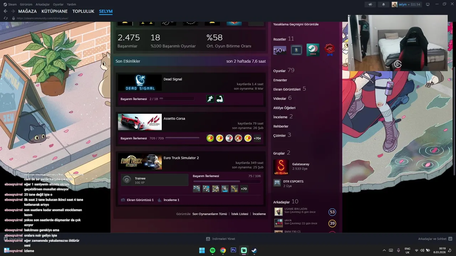This screenshot has height=256, width=456.
Task: Click the +704 Assetto Corsa achievements
Action: [257, 138]
